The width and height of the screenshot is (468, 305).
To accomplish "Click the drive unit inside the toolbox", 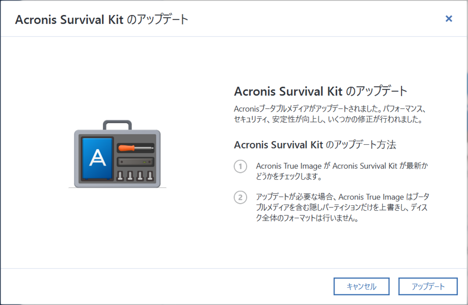I will click(136, 162).
